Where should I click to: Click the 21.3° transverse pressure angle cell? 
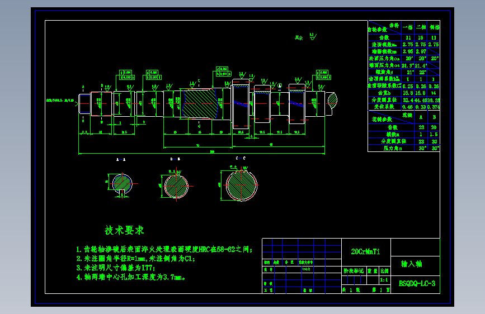(x=408, y=65)
